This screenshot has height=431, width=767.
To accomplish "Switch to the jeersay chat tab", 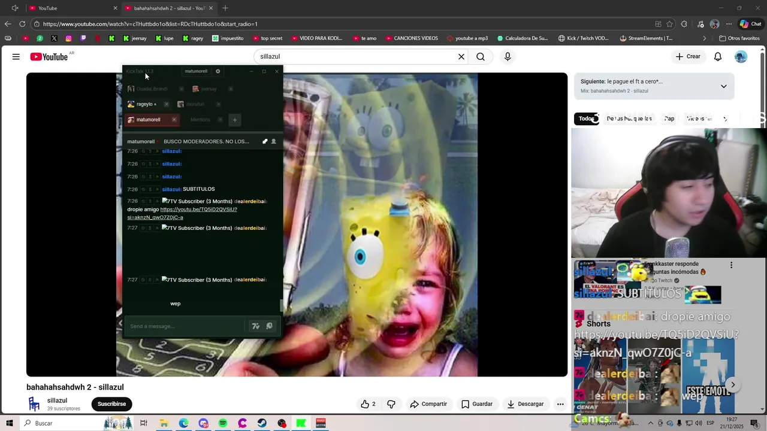I will tap(206, 89).
